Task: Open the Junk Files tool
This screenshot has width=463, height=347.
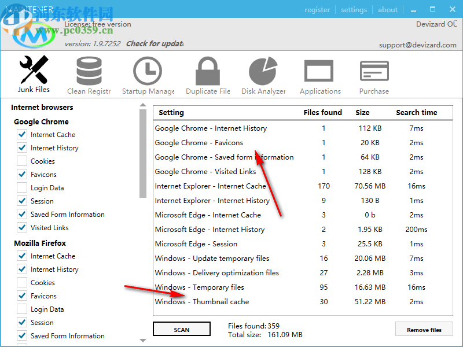Action: point(34,75)
